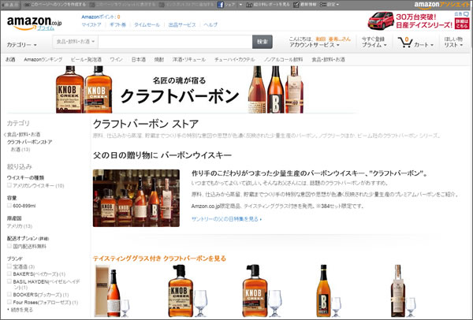Open the shopping cart icon
The width and height of the screenshot is (473, 320).
coord(405,43)
